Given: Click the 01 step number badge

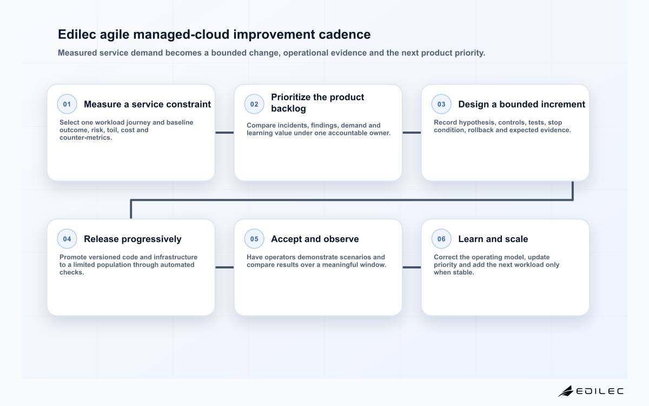Looking at the screenshot, I should pos(67,104).
